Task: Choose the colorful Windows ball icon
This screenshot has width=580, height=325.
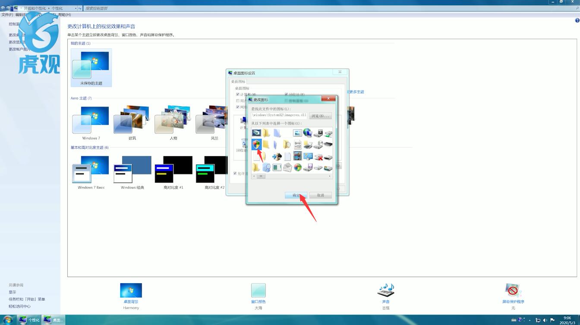Action: (x=298, y=167)
